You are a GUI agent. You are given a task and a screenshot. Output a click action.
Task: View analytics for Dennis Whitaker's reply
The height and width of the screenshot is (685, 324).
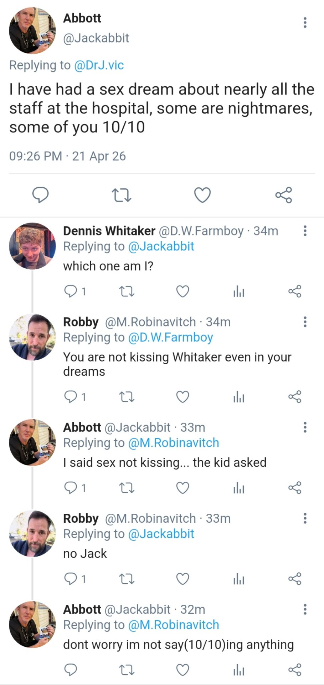[x=238, y=291]
